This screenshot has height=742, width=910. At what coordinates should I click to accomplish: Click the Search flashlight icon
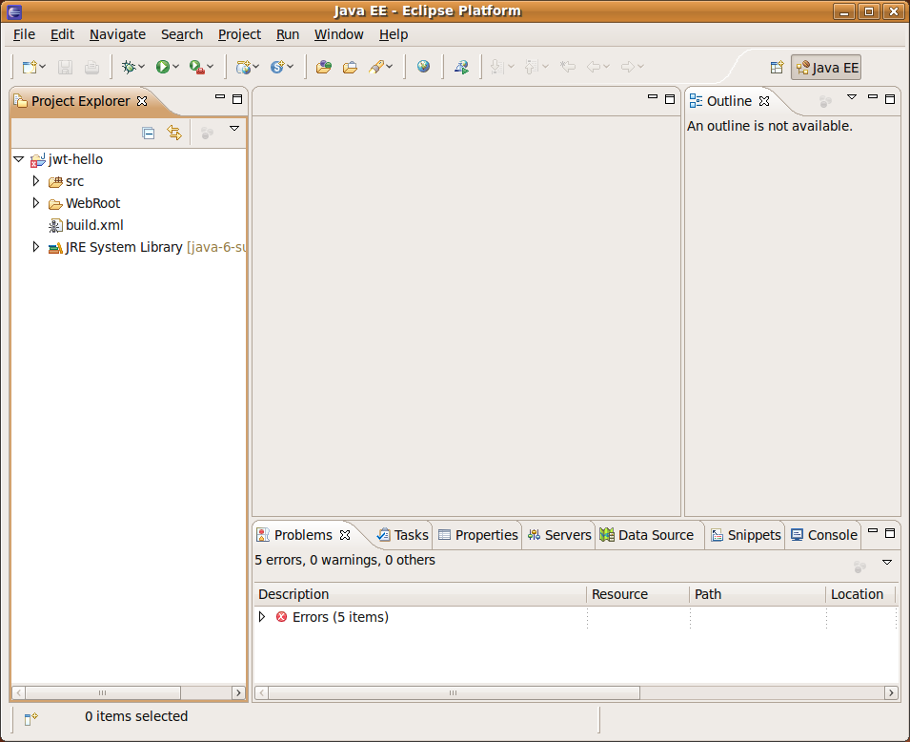coord(376,67)
